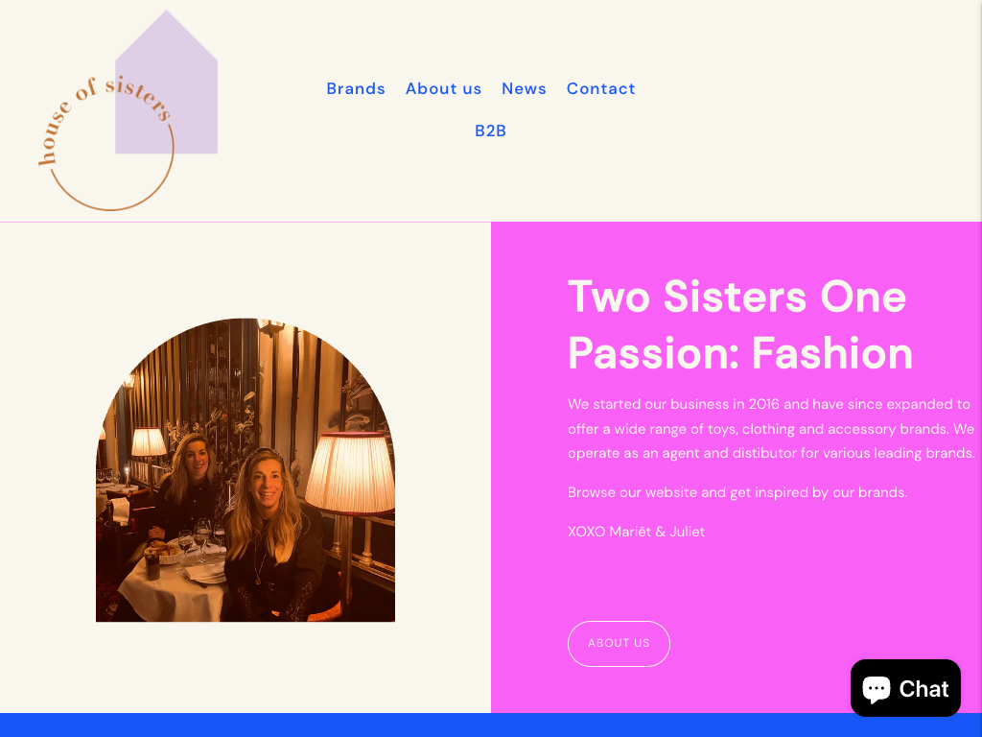Screen dimensions: 982x737
Task: Open the Shopify Chat widget
Action: point(905,688)
